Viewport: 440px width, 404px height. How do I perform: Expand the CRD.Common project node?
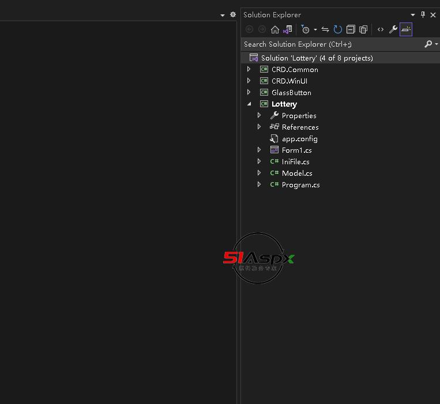coord(249,69)
